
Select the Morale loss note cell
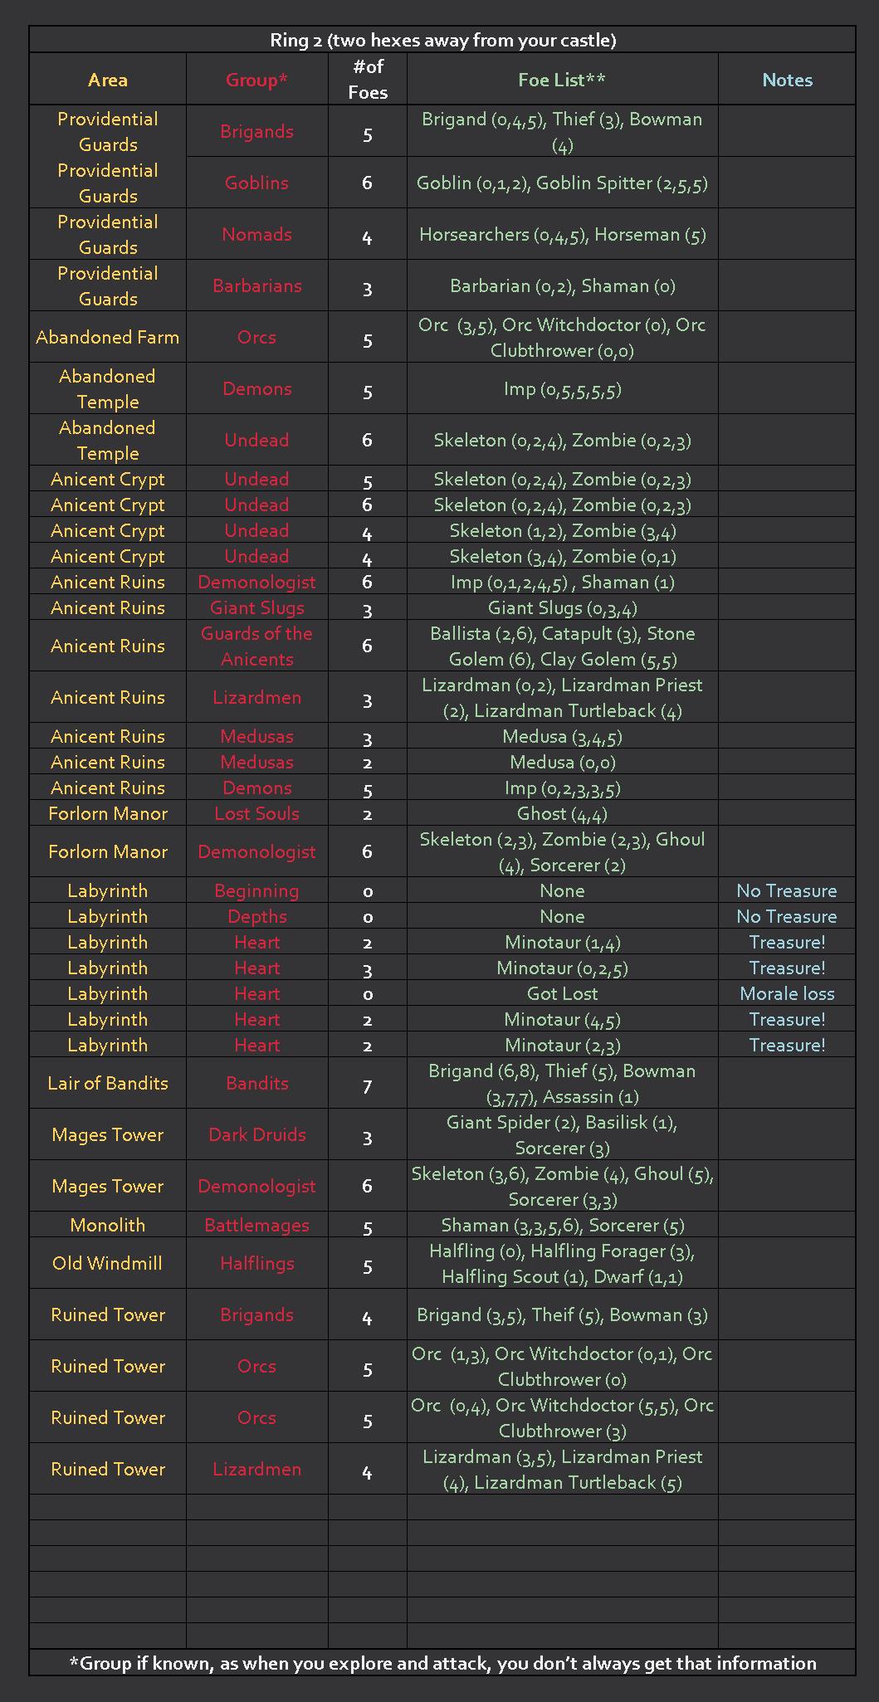787,993
